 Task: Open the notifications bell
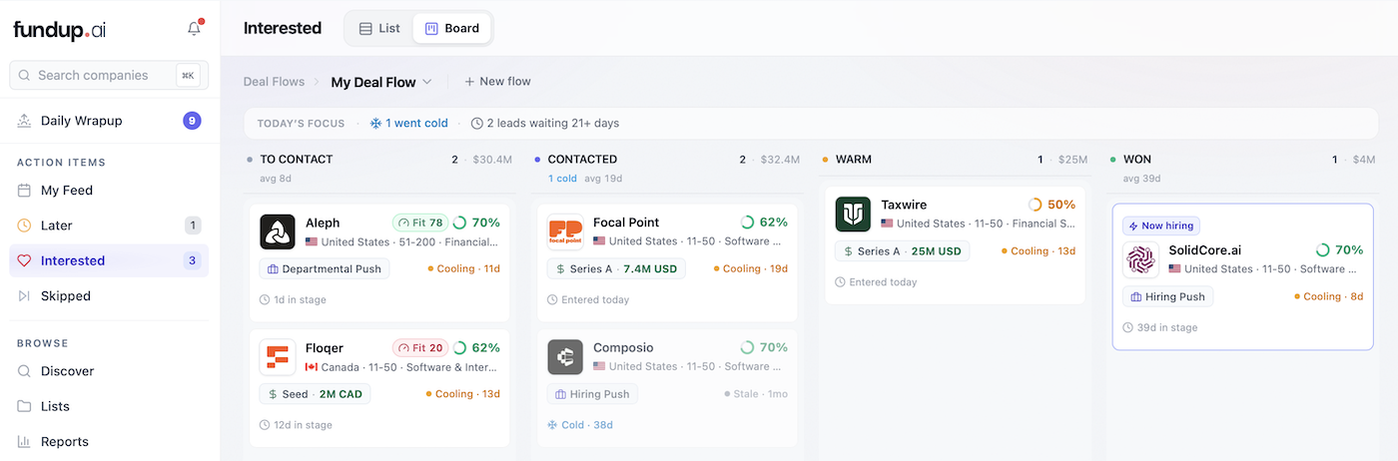click(195, 29)
